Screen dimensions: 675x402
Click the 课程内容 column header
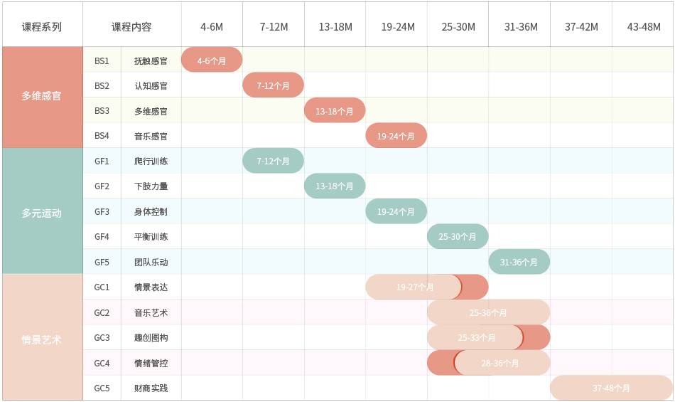(x=131, y=27)
